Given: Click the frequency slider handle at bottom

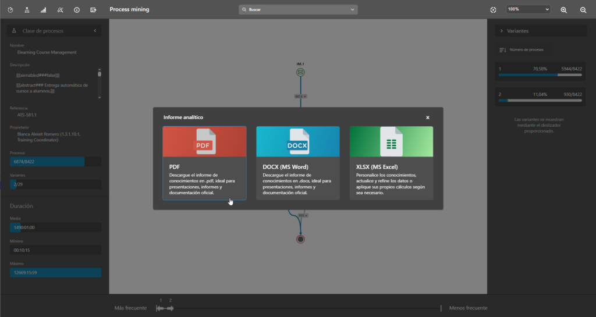Looking at the screenshot, I should point(165,308).
